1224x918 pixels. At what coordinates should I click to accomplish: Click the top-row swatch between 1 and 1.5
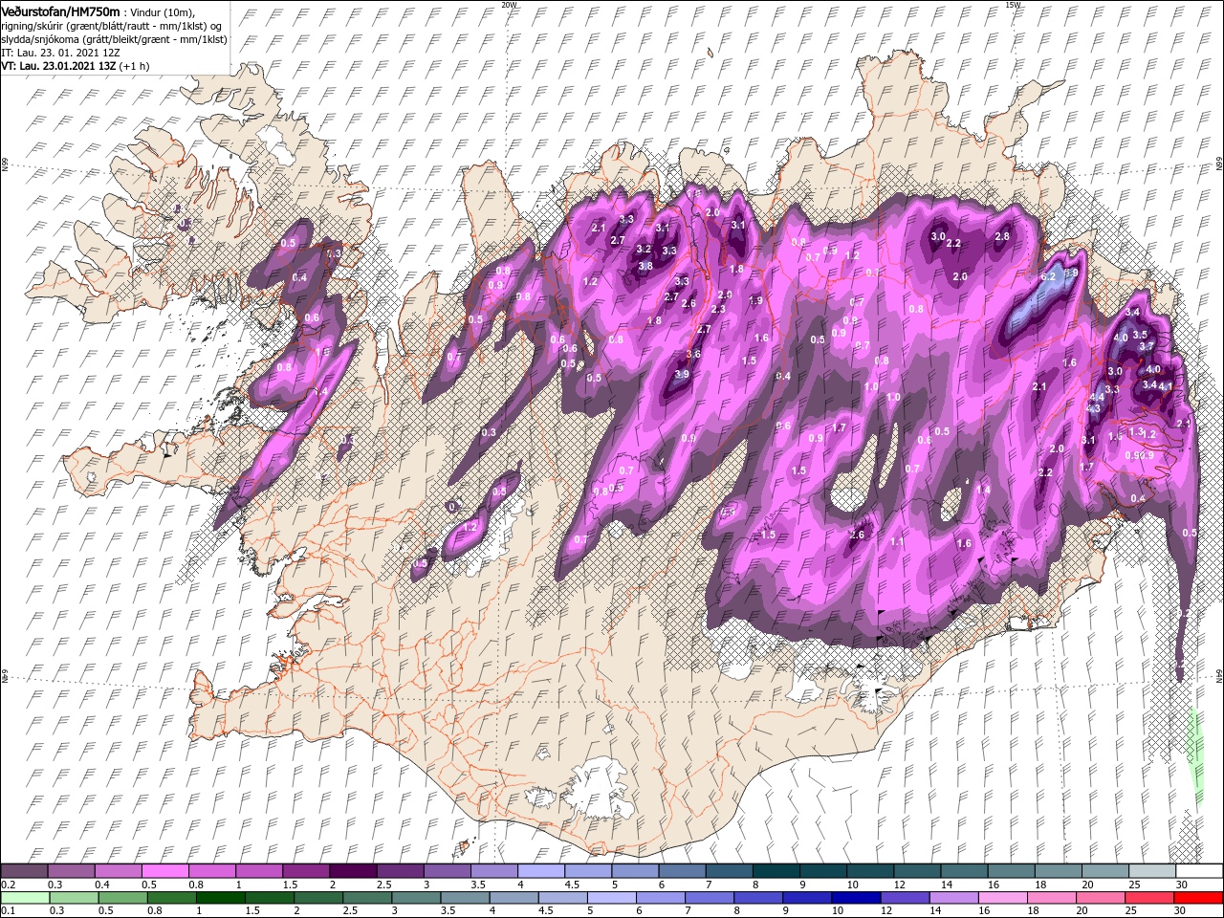pyautogui.click(x=259, y=871)
